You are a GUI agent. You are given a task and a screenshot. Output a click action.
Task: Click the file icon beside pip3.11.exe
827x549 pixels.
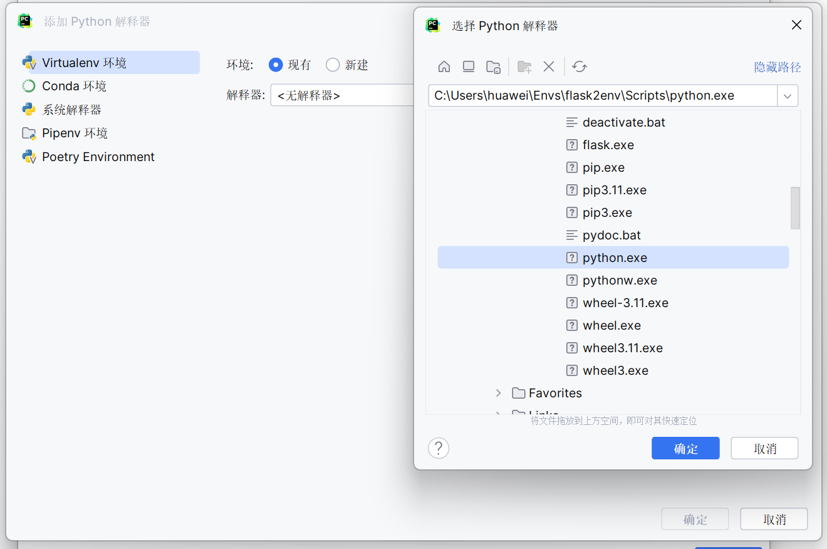click(x=571, y=190)
